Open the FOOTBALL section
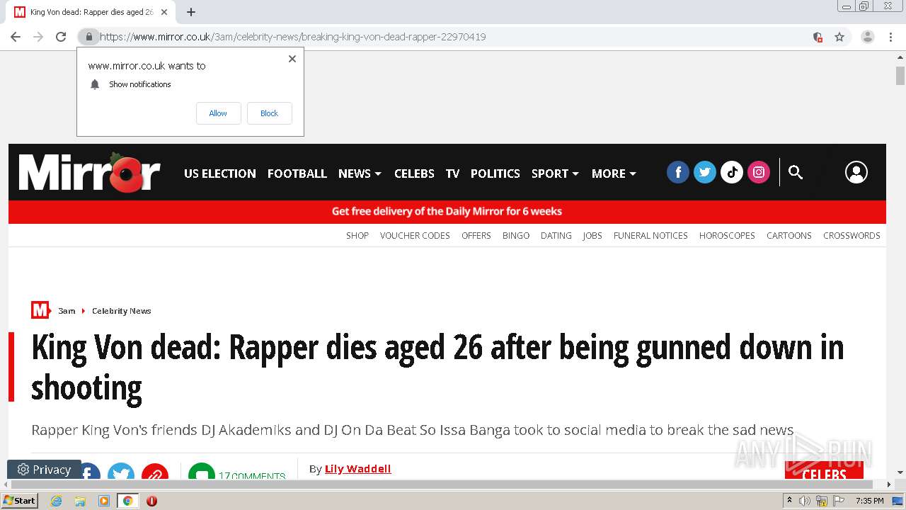The image size is (906, 510). click(x=297, y=174)
